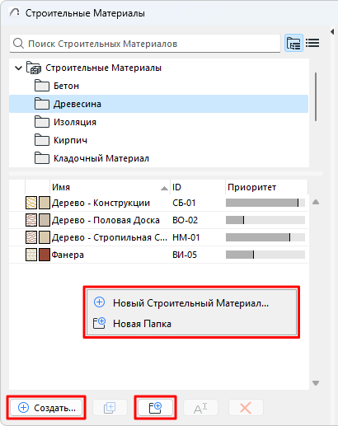Click priority bar of Дерево - Конструкции
The width and height of the screenshot is (338, 426).
(x=265, y=203)
